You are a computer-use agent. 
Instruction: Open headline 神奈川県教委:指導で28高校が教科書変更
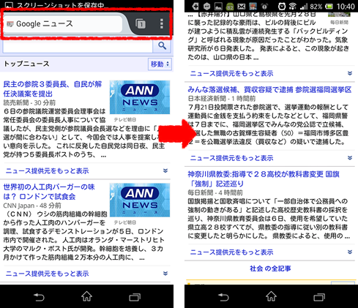[x=264, y=179]
